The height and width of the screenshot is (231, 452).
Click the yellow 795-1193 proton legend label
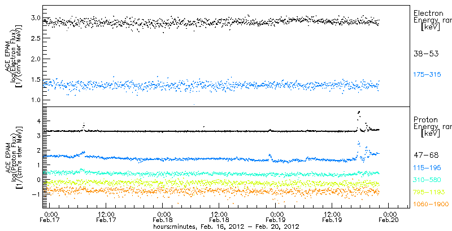(x=429, y=192)
